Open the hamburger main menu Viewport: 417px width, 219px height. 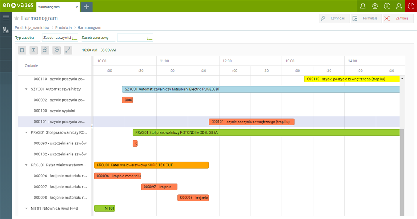click(x=6, y=18)
